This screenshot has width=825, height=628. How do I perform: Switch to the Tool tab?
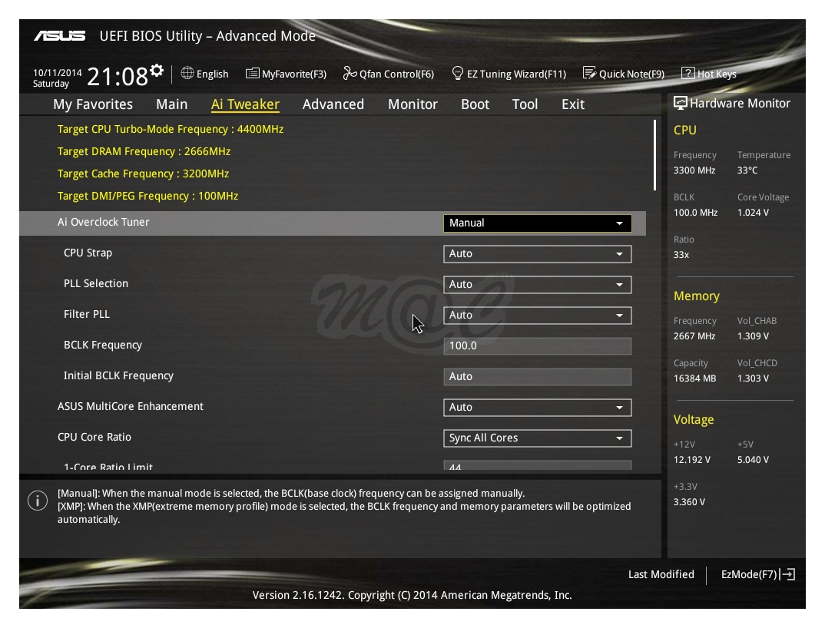click(525, 104)
